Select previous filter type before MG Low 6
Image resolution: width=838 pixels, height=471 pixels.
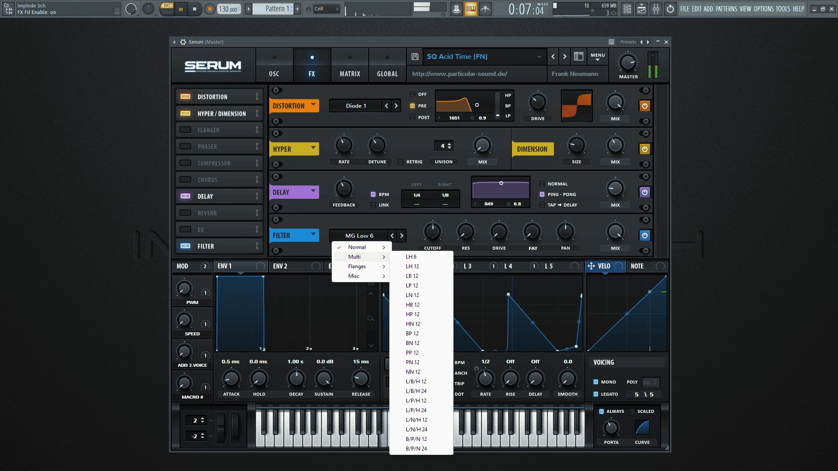392,236
